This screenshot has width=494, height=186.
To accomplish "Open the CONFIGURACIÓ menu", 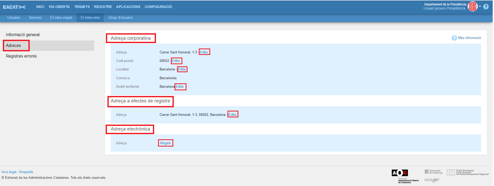I will click(x=158, y=7).
